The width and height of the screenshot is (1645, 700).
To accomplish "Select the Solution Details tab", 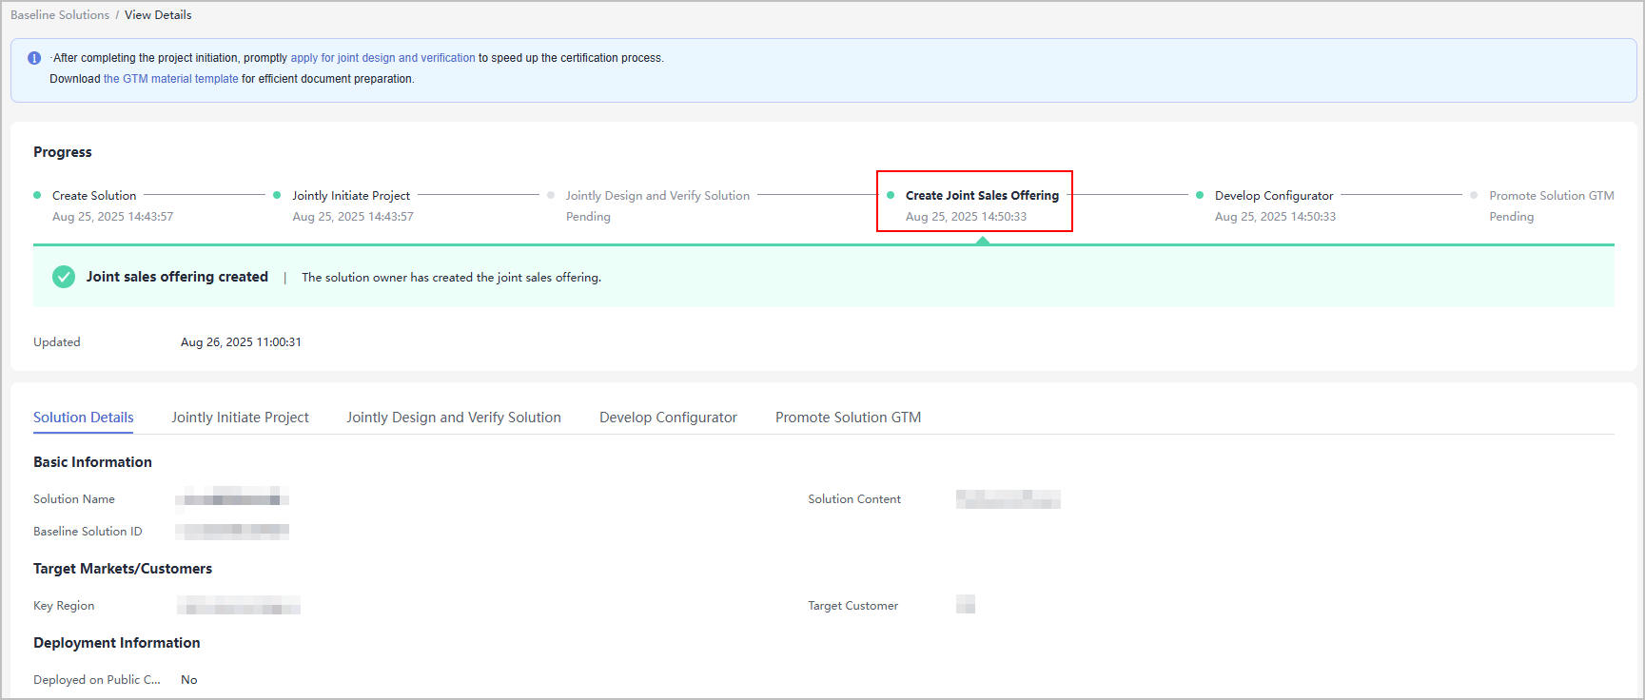I will click(x=84, y=418).
